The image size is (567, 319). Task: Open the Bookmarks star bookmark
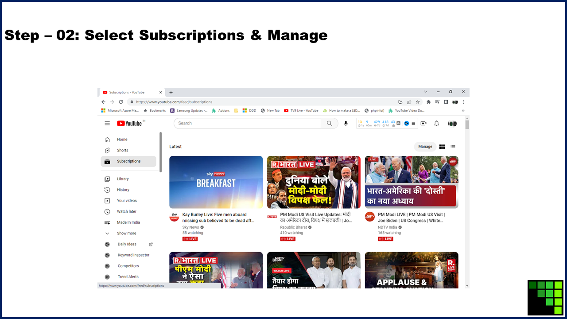(x=155, y=111)
